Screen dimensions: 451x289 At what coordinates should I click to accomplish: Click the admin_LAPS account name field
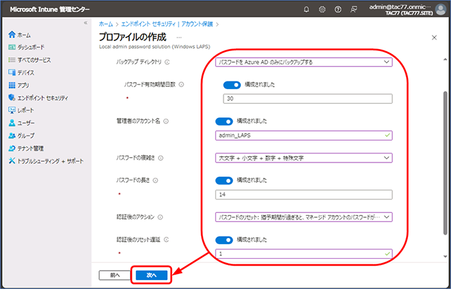tap(304, 136)
